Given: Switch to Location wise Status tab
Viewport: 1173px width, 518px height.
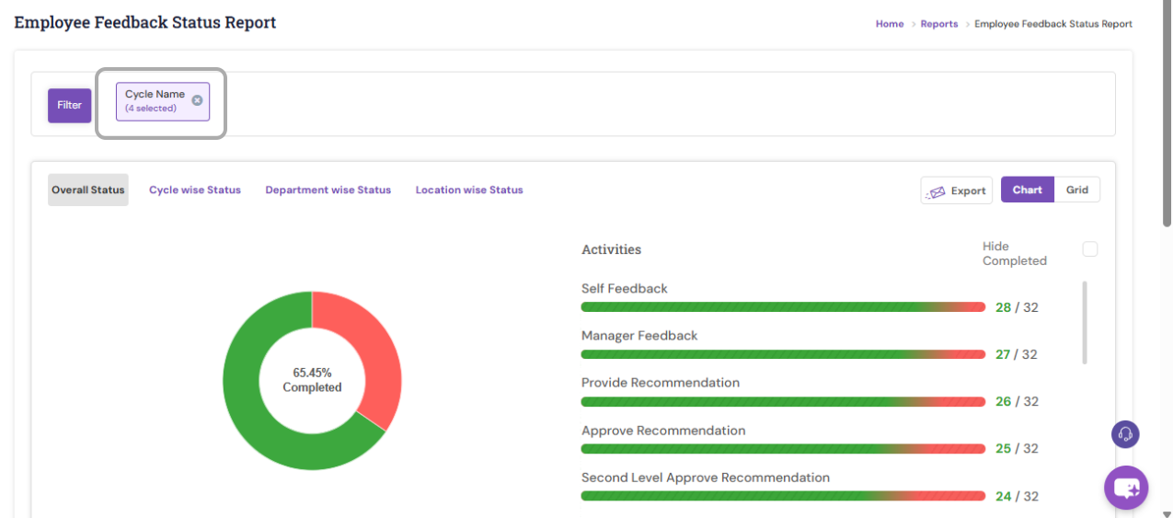Looking at the screenshot, I should (x=469, y=190).
